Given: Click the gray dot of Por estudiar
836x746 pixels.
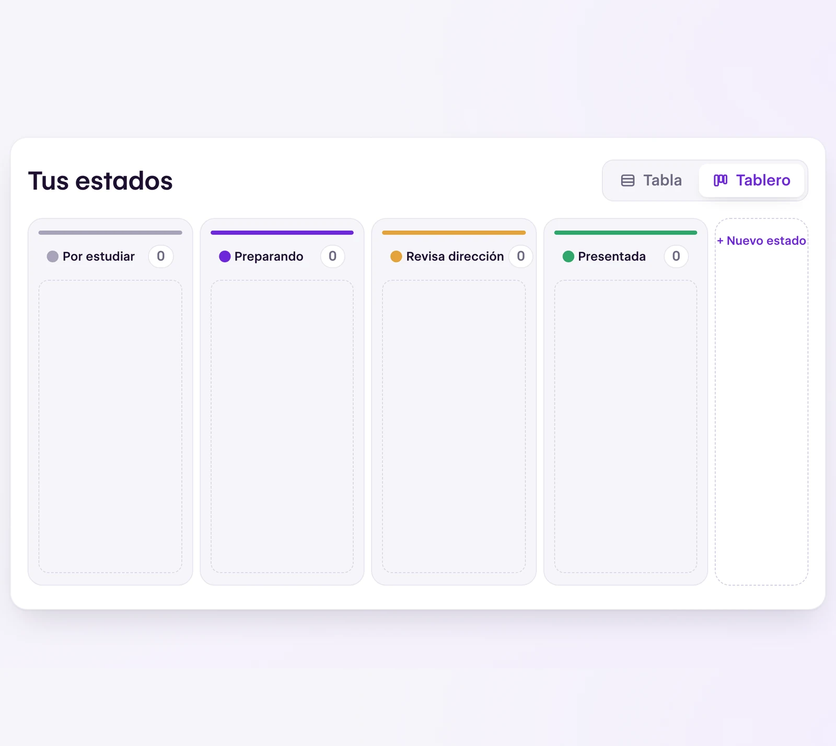Looking at the screenshot, I should tap(53, 256).
